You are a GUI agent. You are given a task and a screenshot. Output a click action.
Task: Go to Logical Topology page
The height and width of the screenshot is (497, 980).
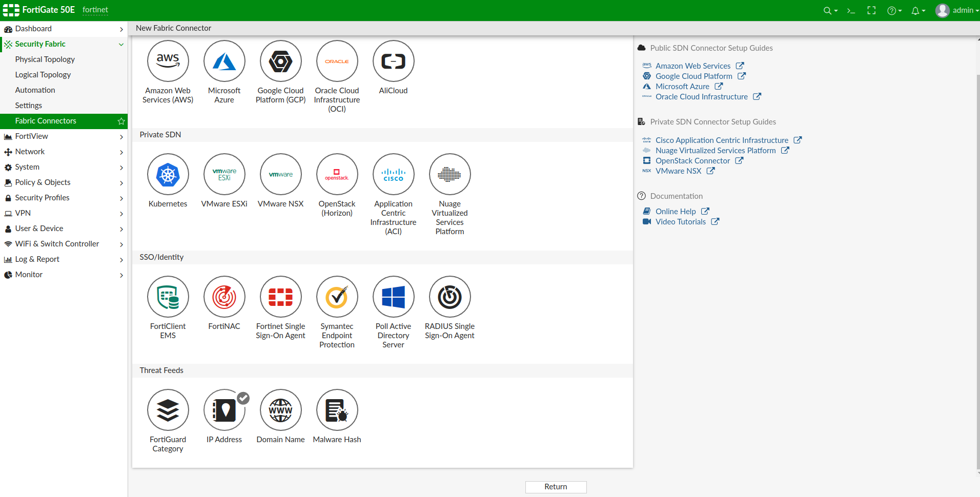(64, 75)
